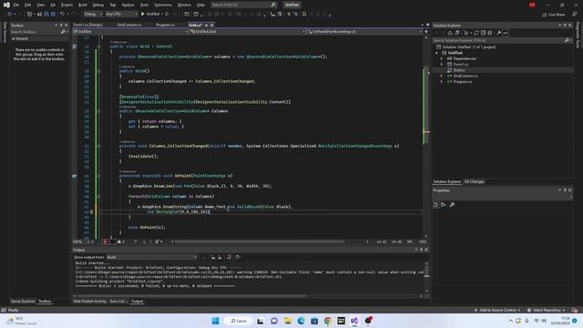
Task: Toggle auto-hide pin on the Properties panel
Action: (x=565, y=190)
